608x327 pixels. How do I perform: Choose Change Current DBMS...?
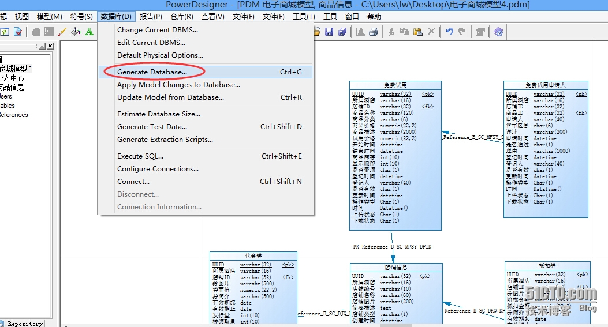click(206, 30)
